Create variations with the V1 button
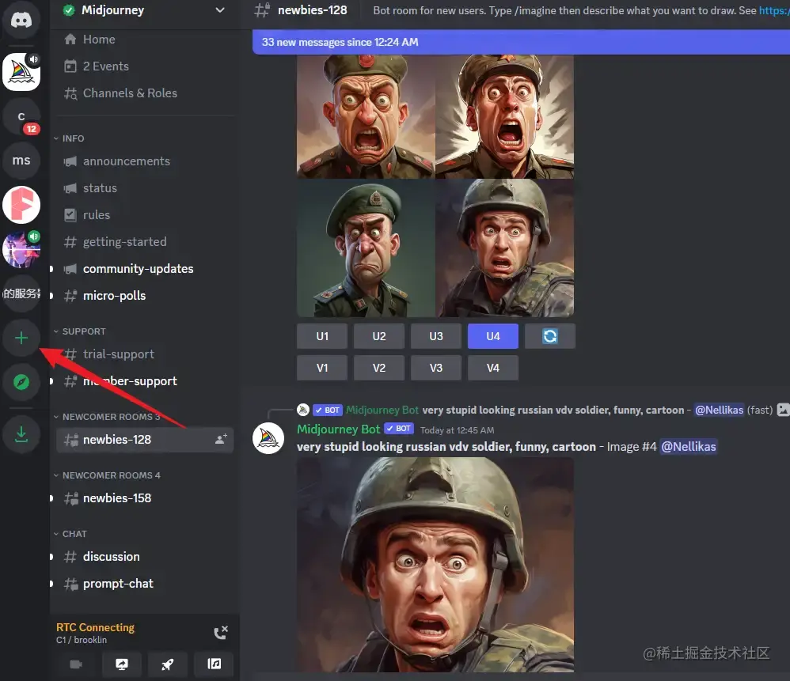The width and height of the screenshot is (790, 681). [322, 368]
